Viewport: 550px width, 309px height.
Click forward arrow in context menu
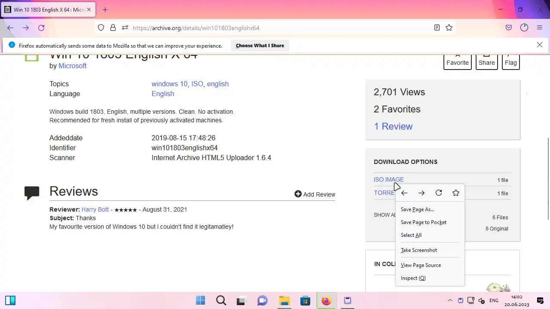[422, 193]
